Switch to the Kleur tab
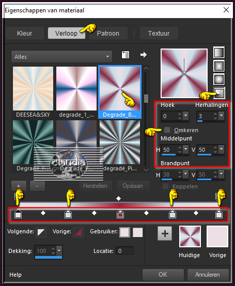The image size is (235, 286). point(25,33)
